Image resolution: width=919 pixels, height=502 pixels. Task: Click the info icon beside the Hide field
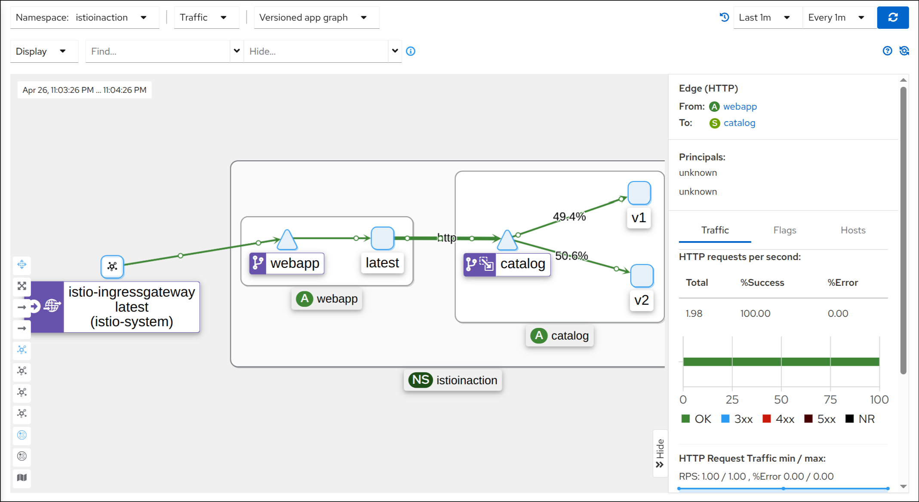tap(411, 51)
